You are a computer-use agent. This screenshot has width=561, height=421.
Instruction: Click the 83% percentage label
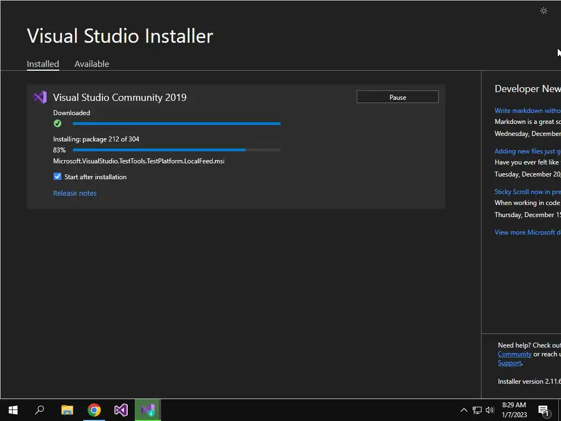pyautogui.click(x=59, y=150)
